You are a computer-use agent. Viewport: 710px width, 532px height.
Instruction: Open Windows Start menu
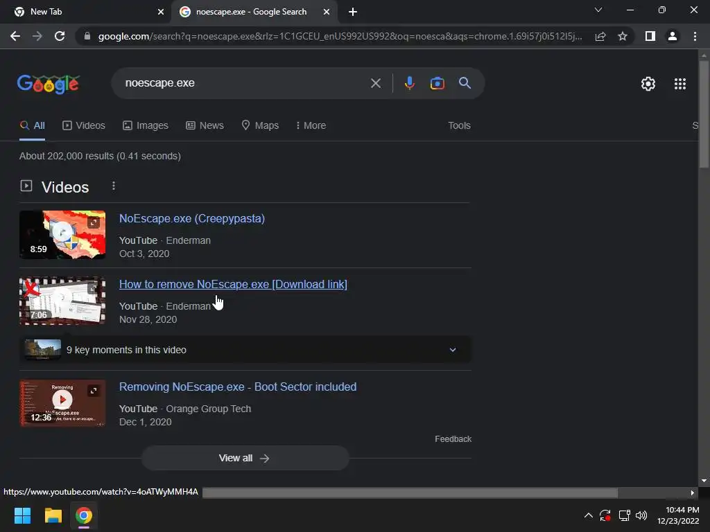[x=22, y=515]
